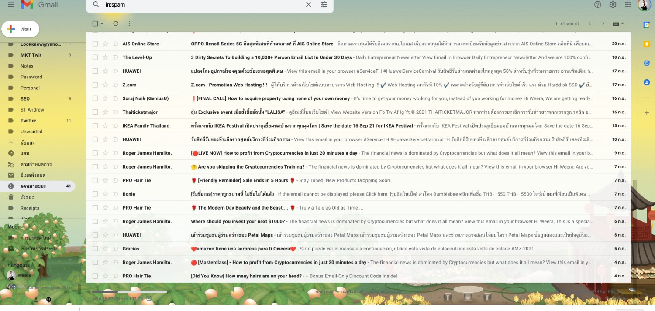Check the Thaiticketmajor email checkbox
The height and width of the screenshot is (311, 655).
click(95, 112)
